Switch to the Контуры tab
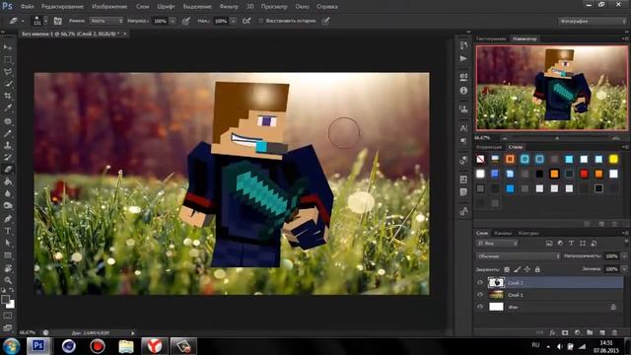631x355 pixels. tap(528, 233)
